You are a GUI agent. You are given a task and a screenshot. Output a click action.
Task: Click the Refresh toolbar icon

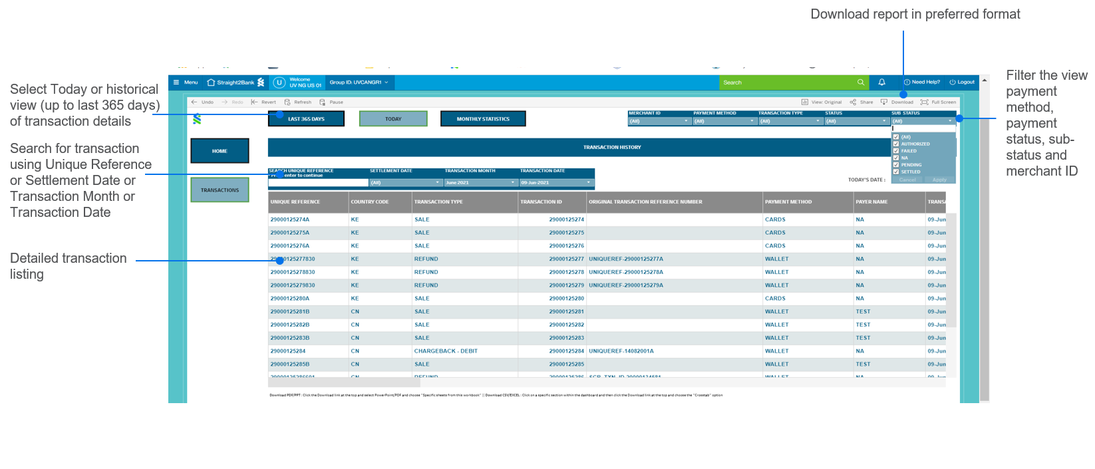(287, 102)
